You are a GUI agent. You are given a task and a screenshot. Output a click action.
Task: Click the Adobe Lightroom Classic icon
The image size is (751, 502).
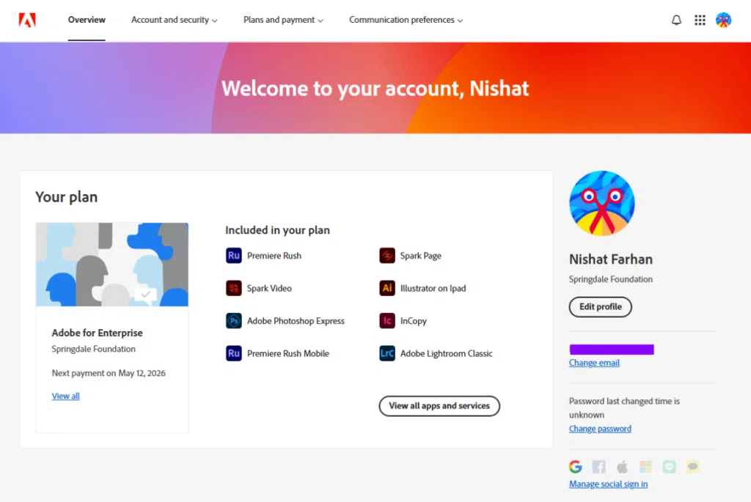pos(387,353)
